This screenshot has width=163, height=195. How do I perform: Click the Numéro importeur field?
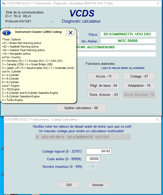click(91, 167)
